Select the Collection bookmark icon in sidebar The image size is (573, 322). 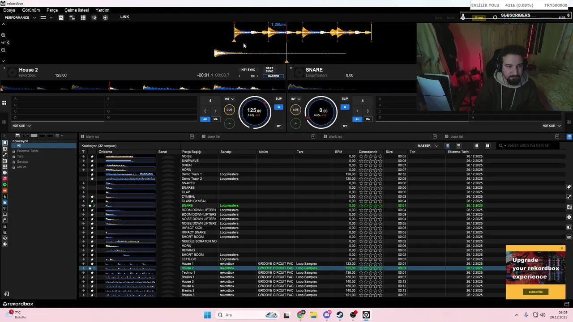5,143
